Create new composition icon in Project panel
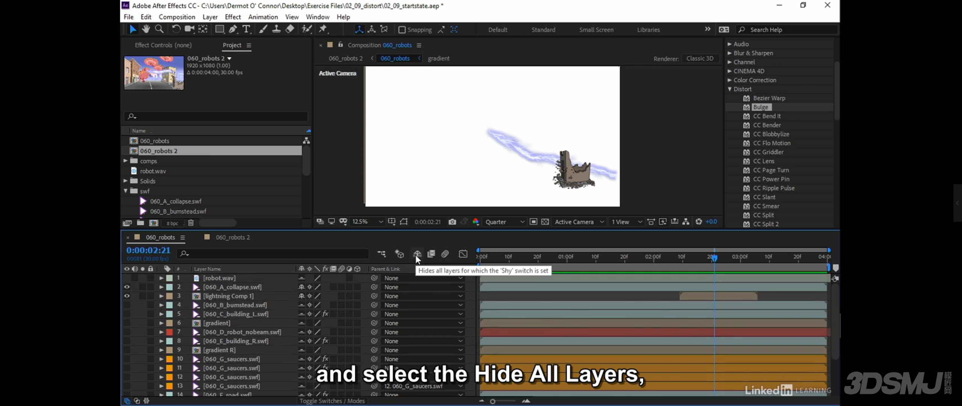Viewport: 962px width, 406px height. [x=154, y=223]
